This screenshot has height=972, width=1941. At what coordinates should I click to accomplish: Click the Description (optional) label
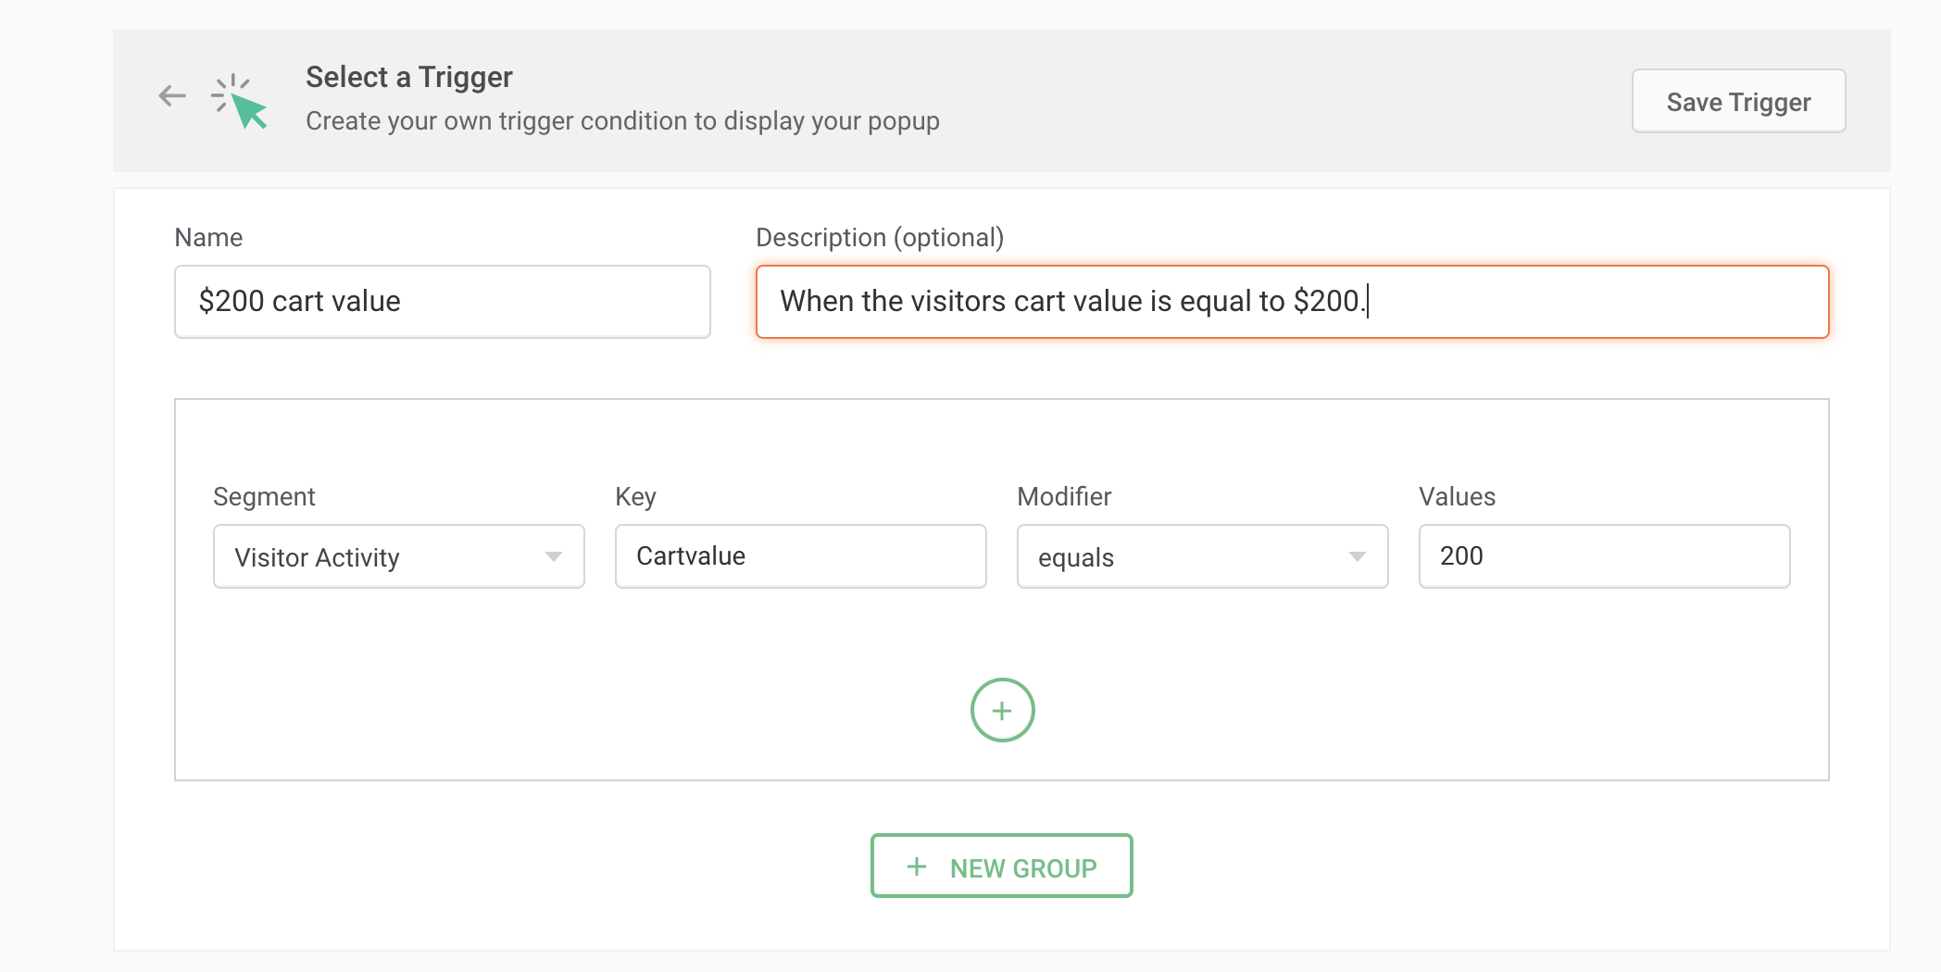(x=880, y=238)
